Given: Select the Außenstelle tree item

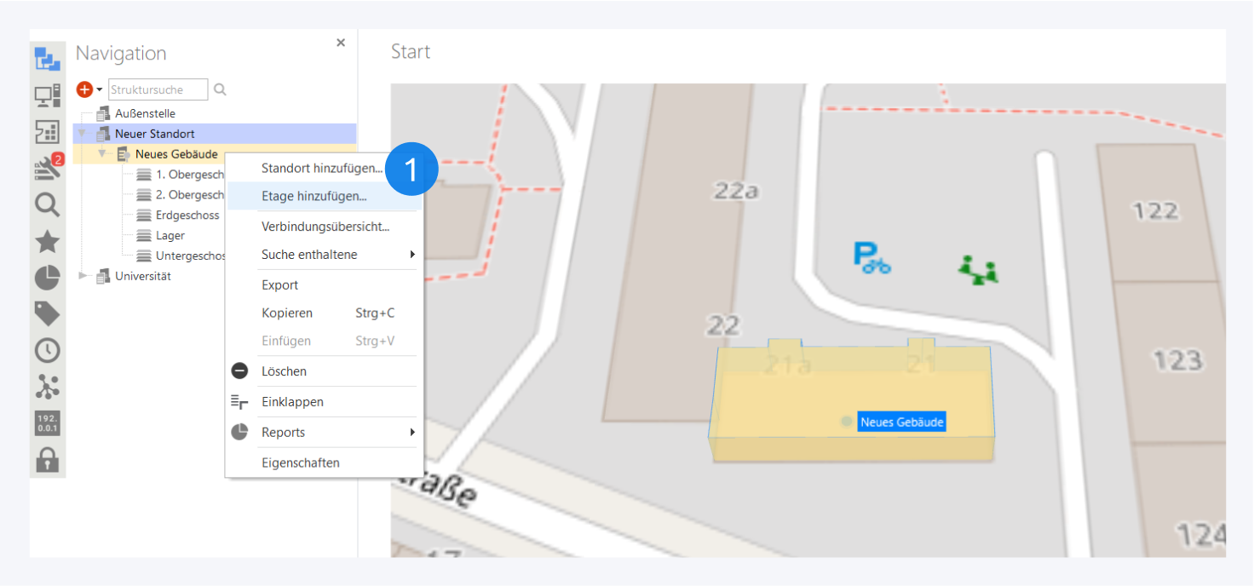Looking at the screenshot, I should click(145, 113).
